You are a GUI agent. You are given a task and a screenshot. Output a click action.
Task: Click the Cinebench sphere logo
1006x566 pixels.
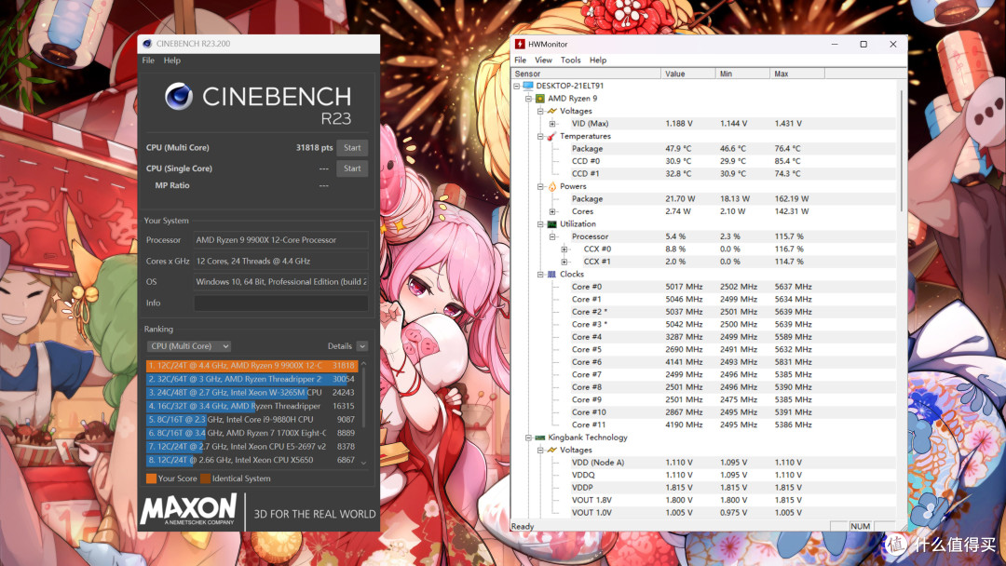click(178, 97)
